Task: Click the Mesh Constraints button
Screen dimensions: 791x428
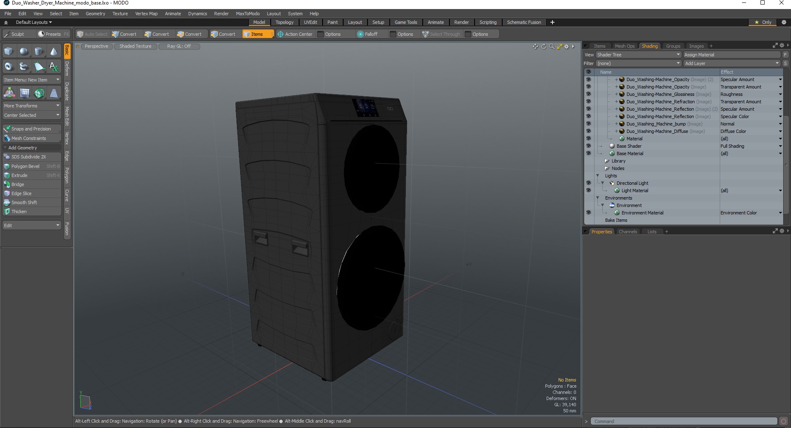Action: coord(32,138)
